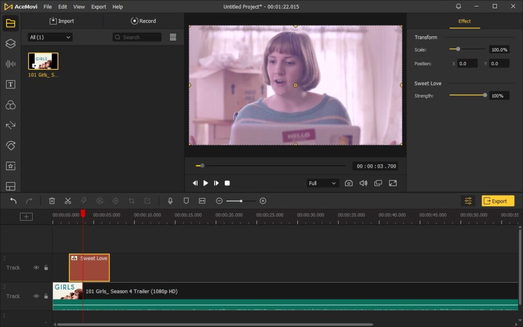
Task: Hide track 2 using the eye icon
Action: (36, 296)
